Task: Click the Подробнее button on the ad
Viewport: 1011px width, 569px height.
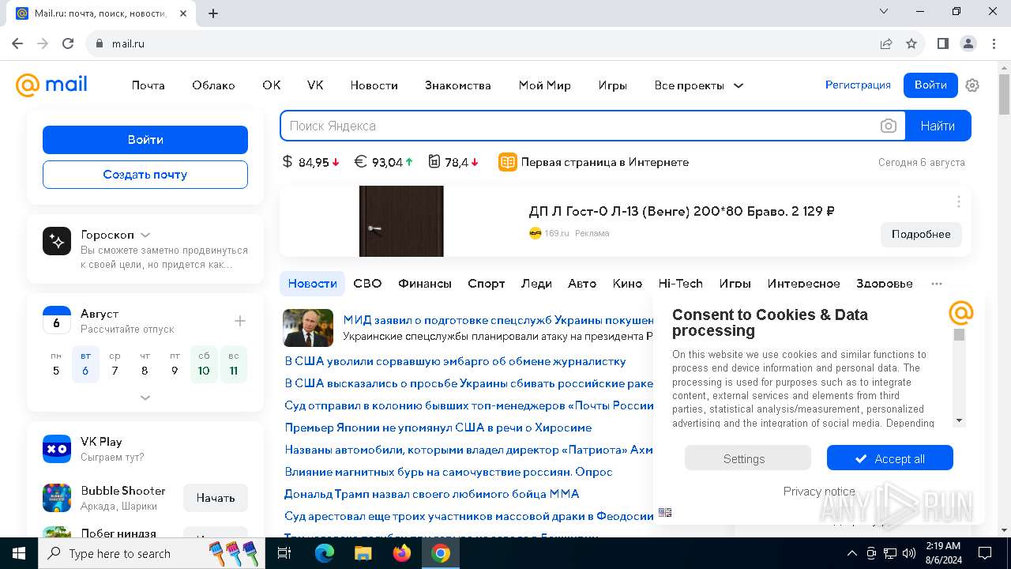Action: click(x=921, y=234)
